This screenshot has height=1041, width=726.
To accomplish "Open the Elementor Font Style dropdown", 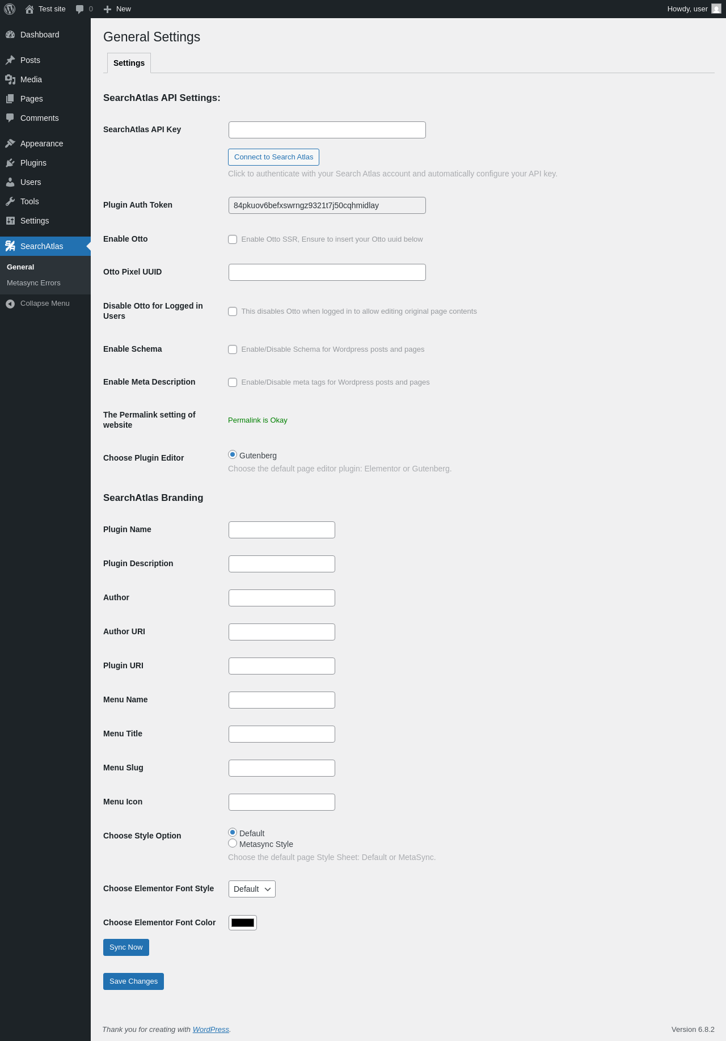I will click(252, 889).
